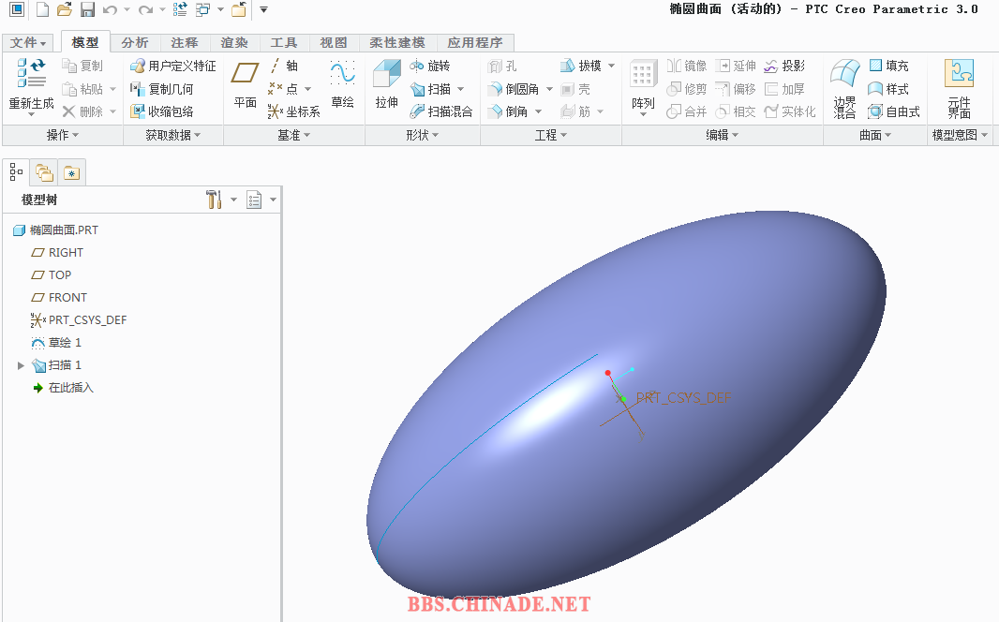Launch the Swept Blend (扫描混合) tool
Viewport: 999px width, 622px height.
click(440, 111)
